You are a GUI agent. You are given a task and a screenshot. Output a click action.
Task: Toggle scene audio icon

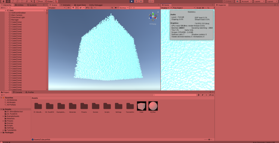tap(77, 8)
